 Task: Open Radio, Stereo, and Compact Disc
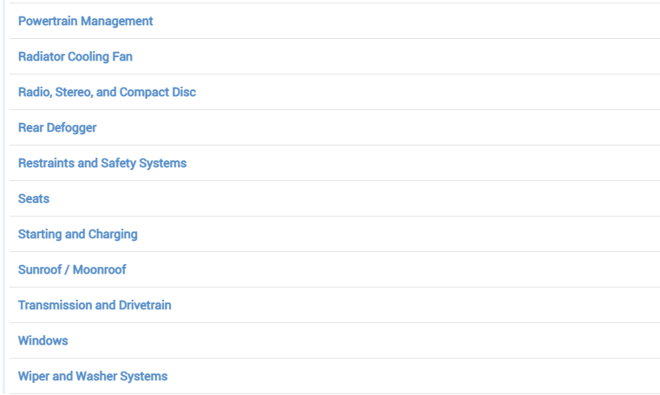[x=106, y=92]
